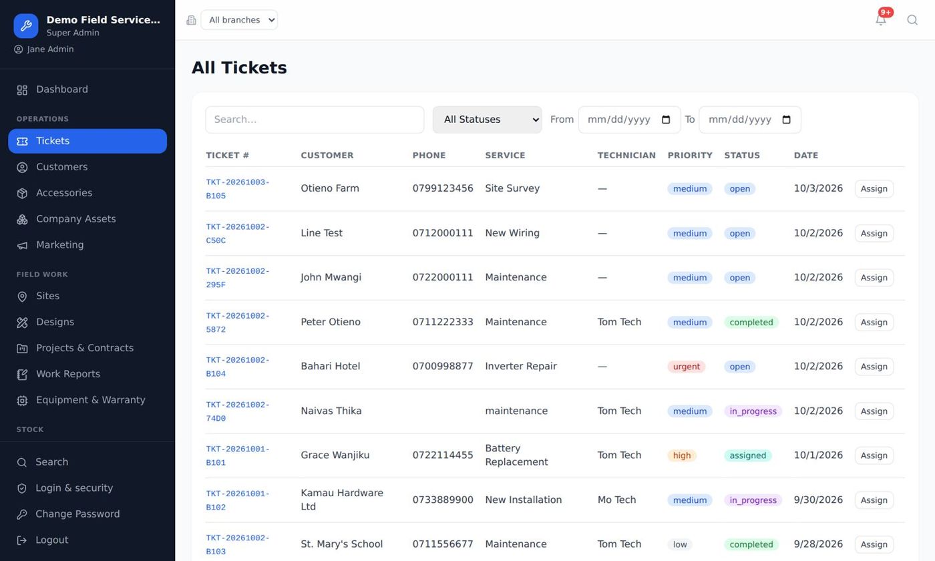The height and width of the screenshot is (561, 935).
Task: Click the urgent priority badge
Action: [686, 367]
